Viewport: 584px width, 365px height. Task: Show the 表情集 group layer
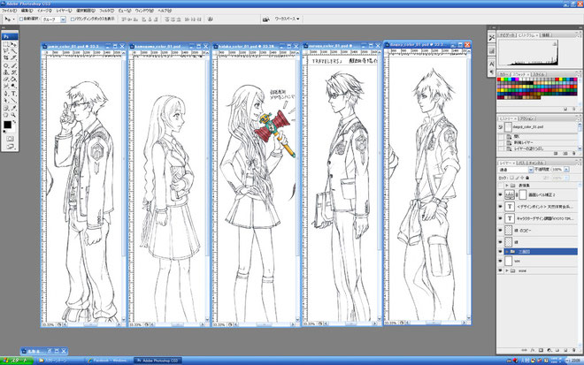(x=500, y=185)
